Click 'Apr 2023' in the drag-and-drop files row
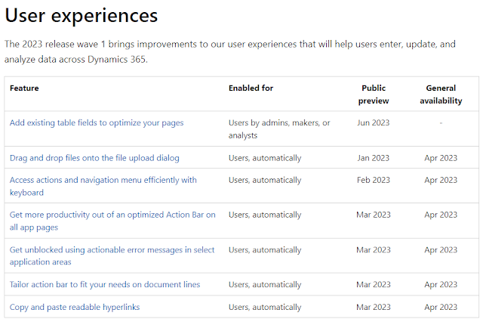 coord(441,158)
